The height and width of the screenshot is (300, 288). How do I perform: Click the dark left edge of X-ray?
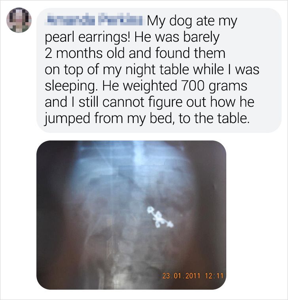coord(44,214)
